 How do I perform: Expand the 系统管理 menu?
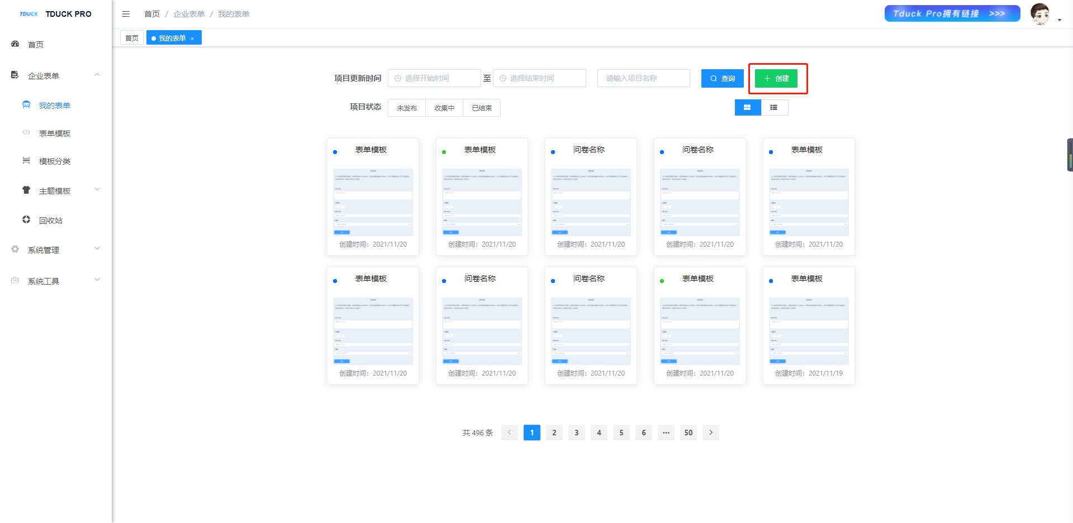coord(97,249)
